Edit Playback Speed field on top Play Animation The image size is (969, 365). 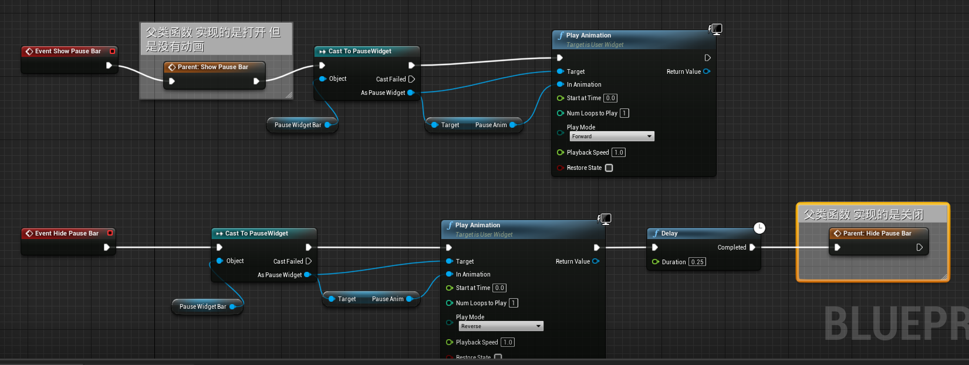click(619, 152)
